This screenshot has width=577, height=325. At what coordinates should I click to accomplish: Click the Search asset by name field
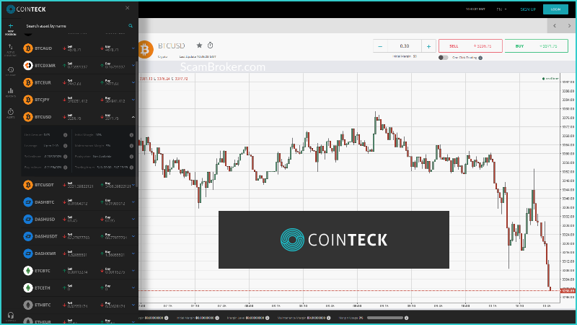76,26
